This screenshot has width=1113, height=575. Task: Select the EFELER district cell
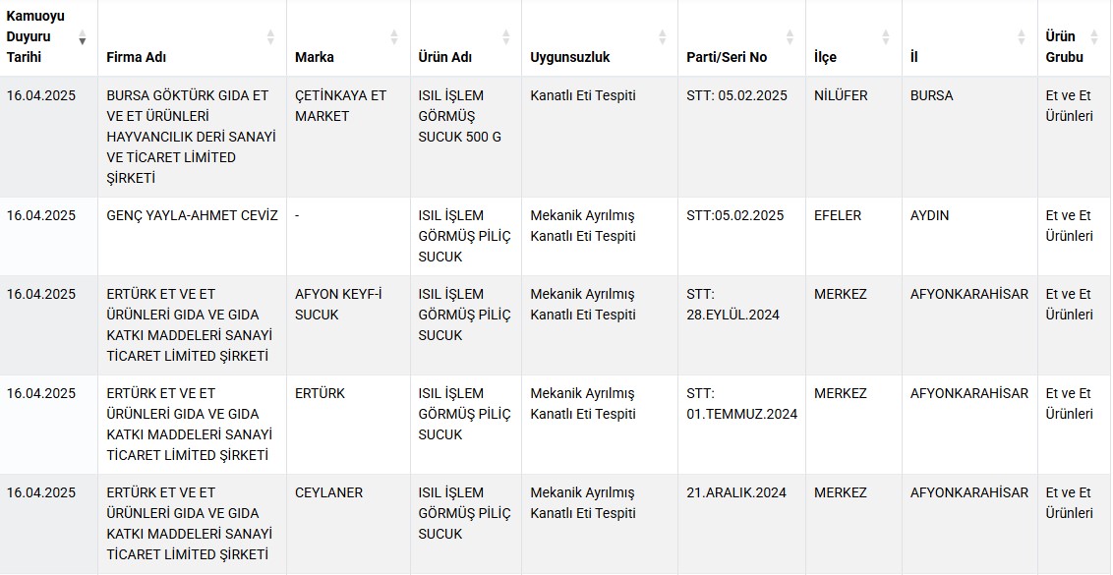[853, 236]
